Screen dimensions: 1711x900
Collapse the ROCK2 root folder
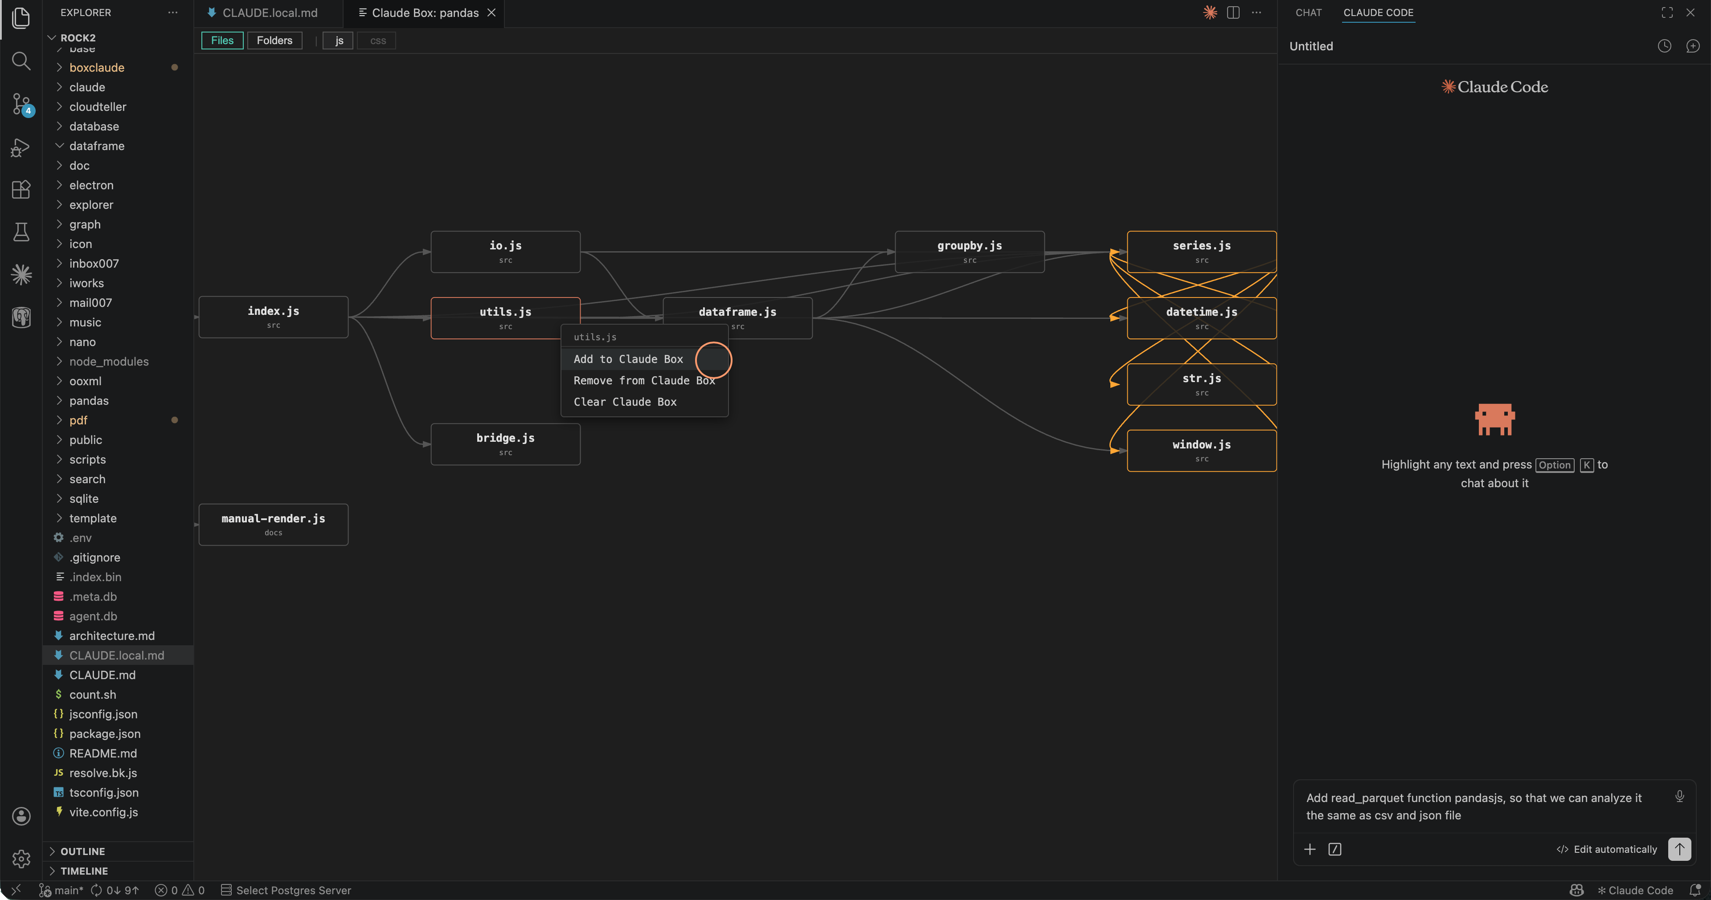118,38
